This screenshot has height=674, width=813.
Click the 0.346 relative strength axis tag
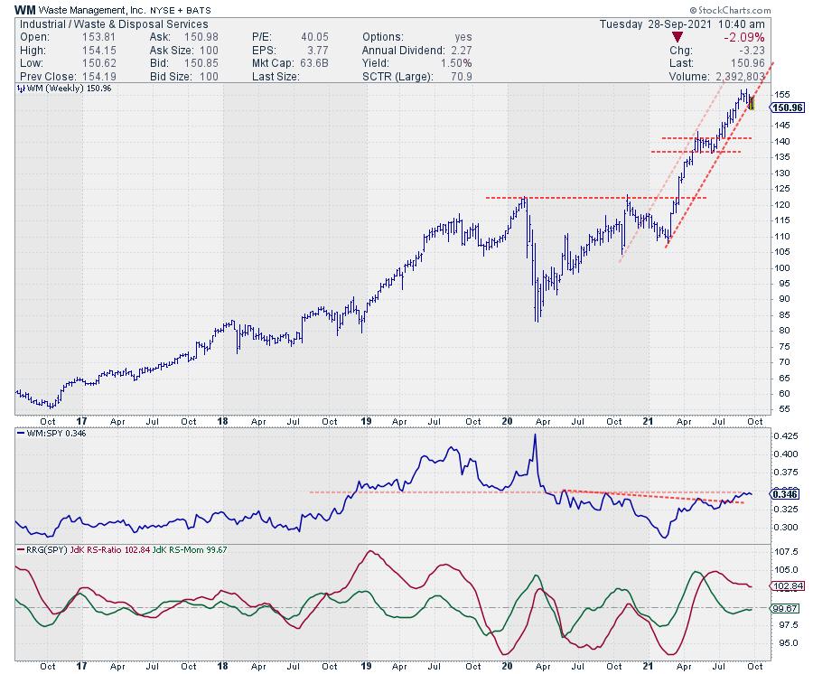click(x=785, y=493)
